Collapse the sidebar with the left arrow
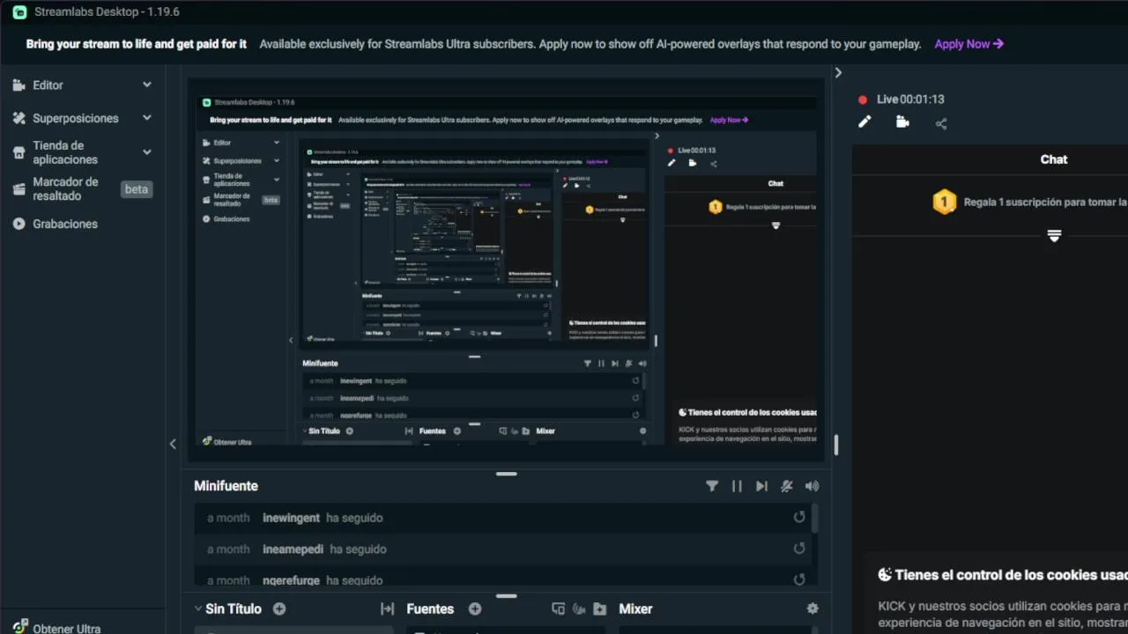Image resolution: width=1128 pixels, height=634 pixels. coord(173,444)
